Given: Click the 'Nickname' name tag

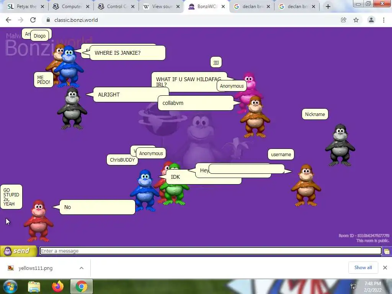Looking at the screenshot, I should click(315, 114).
